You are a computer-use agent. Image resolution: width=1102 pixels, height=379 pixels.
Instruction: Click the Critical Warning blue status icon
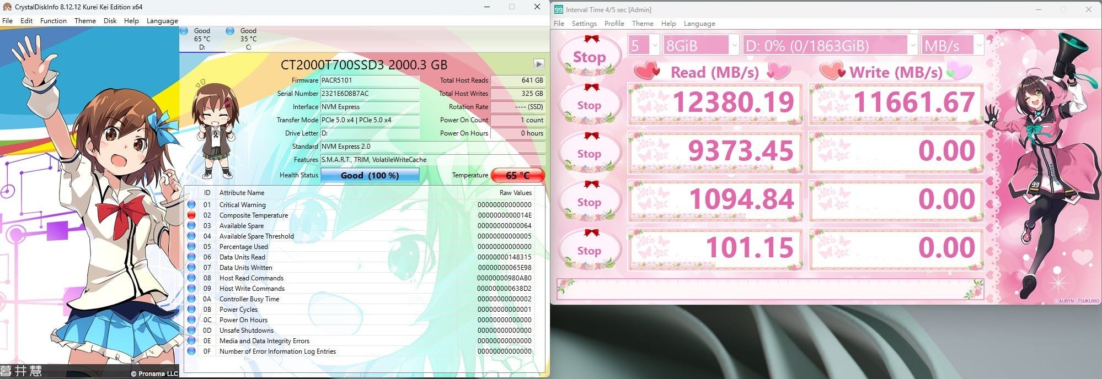click(x=191, y=205)
